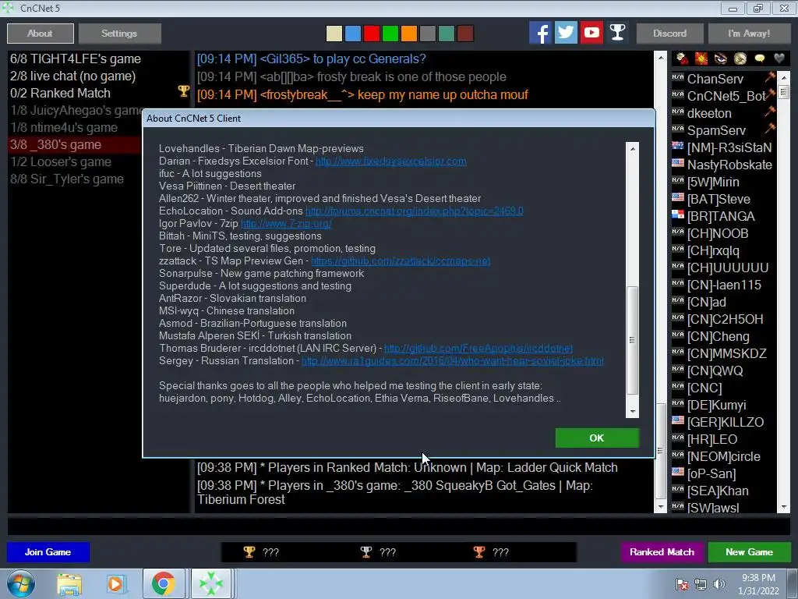
Task: Click the Discord button
Action: 669,34
